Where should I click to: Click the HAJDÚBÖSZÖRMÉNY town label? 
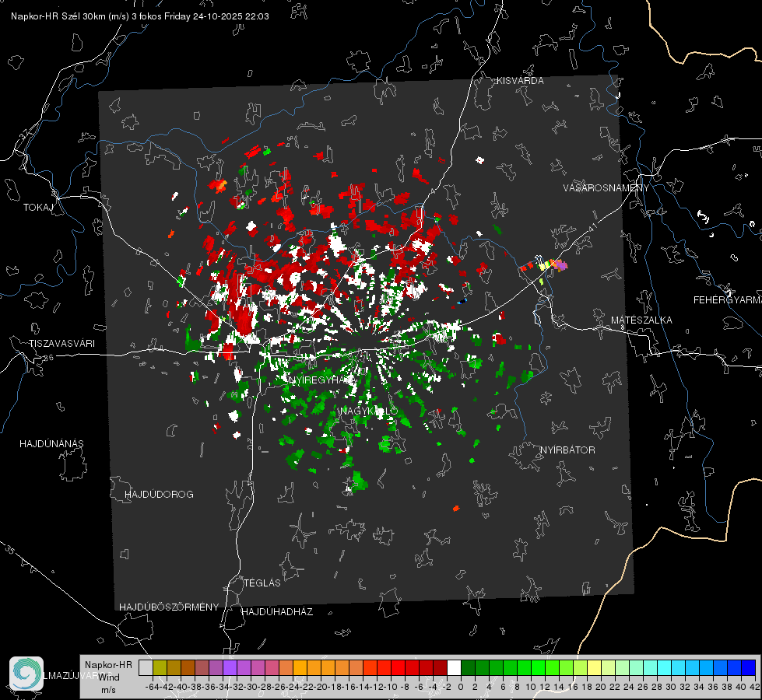(169, 607)
